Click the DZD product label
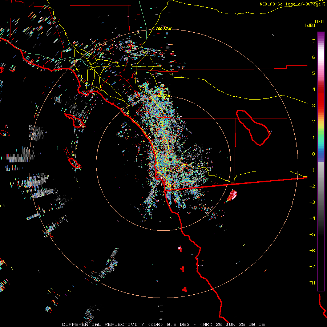The width and height of the screenshot is (327, 327). (319, 22)
